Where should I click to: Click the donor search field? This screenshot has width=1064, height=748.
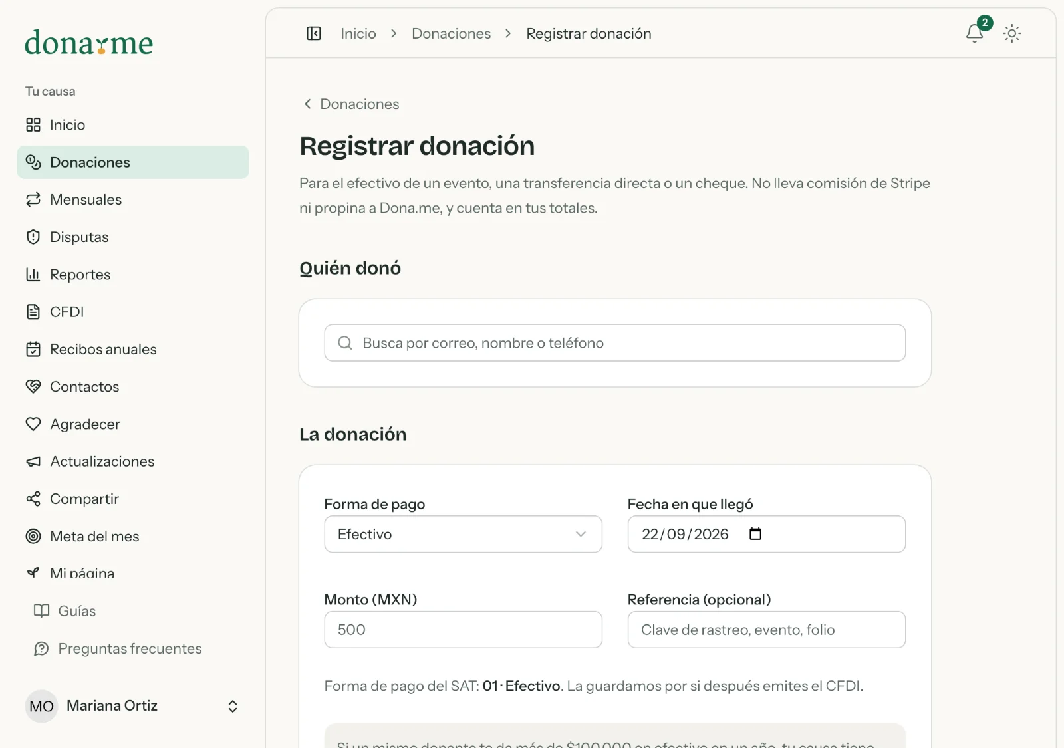(x=615, y=343)
